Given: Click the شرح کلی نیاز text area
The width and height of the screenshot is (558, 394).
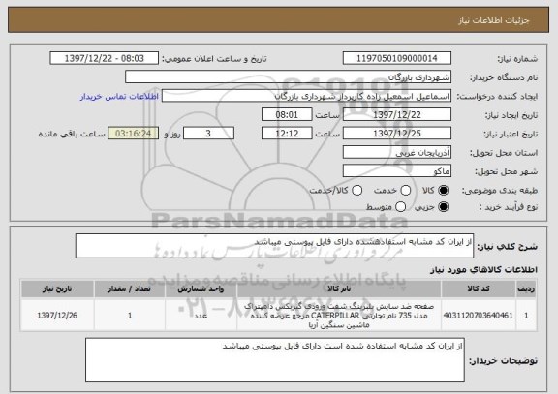Looking at the screenshot, I should [x=274, y=246].
